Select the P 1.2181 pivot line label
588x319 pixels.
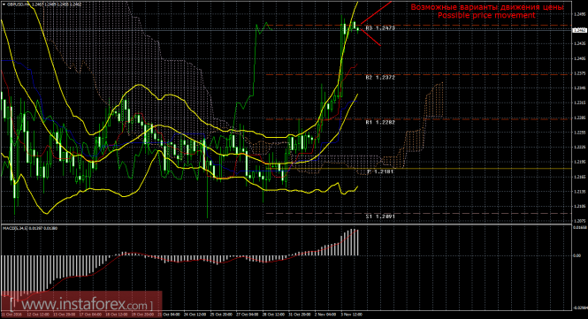(380, 171)
